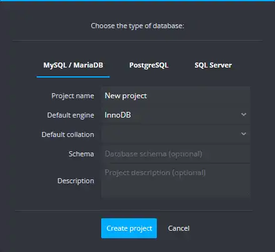Switch to the PostgreSQL tab
This screenshot has height=252, width=275.
[149, 65]
